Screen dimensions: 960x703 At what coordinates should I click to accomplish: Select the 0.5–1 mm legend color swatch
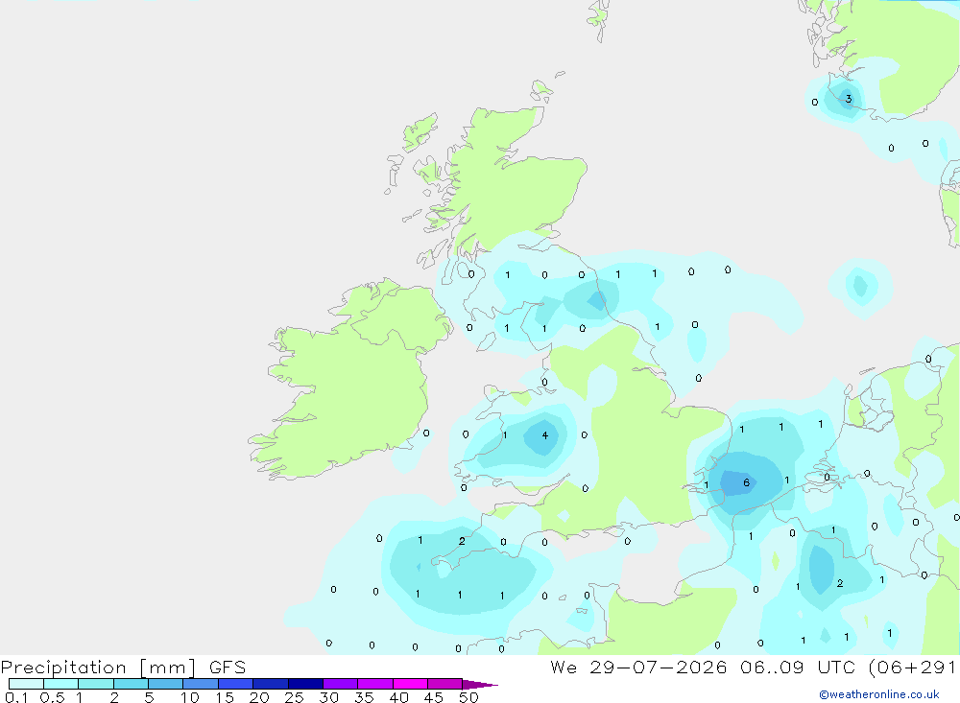[60, 684]
